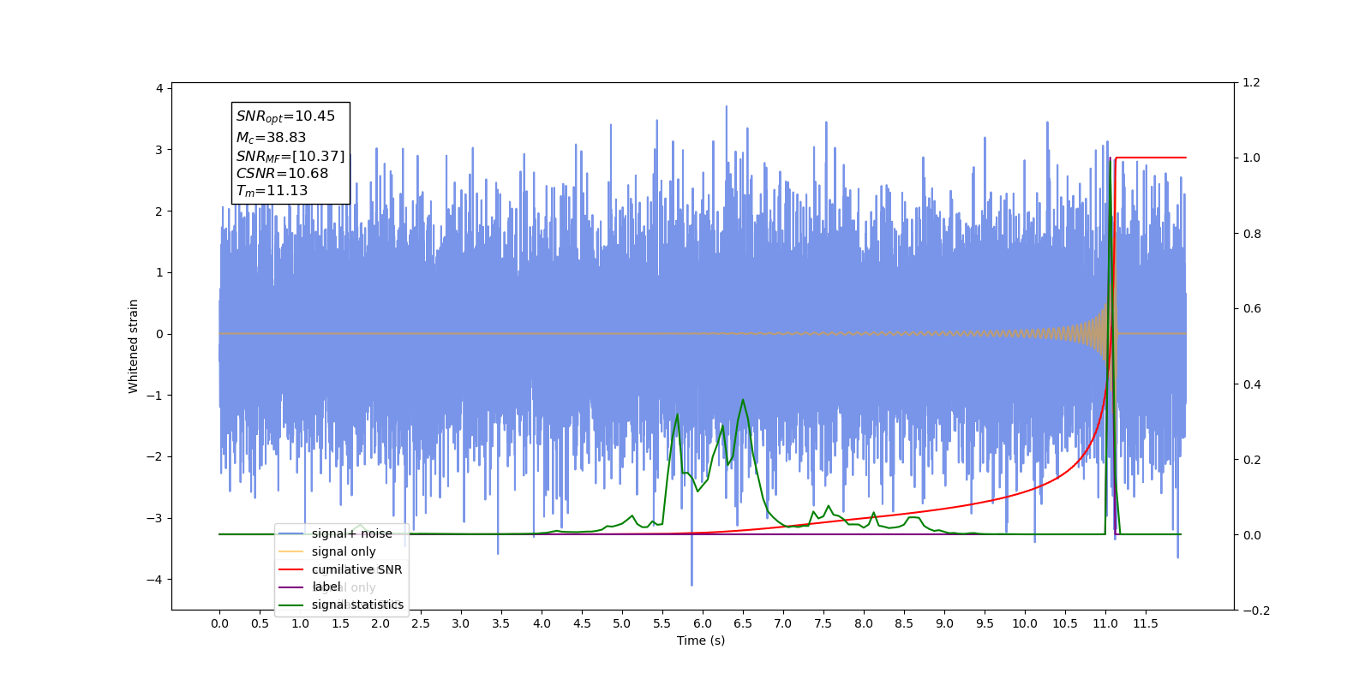This screenshot has width=1371, height=685.
Task: Click the x-axis tick label 6.0
Action: tap(703, 623)
